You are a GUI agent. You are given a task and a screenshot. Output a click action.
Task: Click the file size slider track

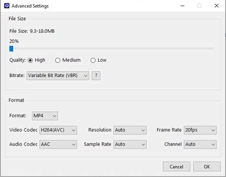[x=111, y=49]
